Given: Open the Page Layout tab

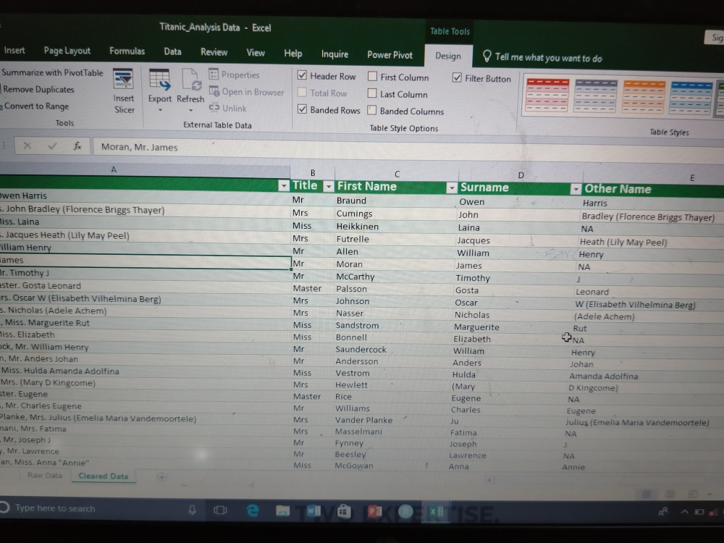Looking at the screenshot, I should coord(67,51).
